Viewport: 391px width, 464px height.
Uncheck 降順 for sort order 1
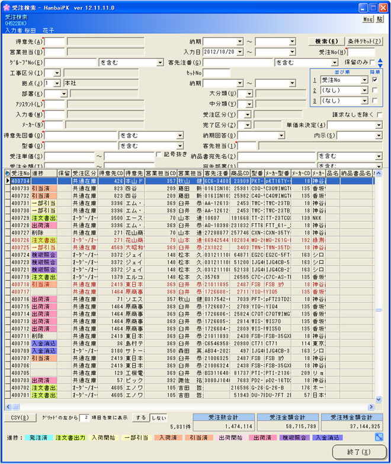click(375, 79)
